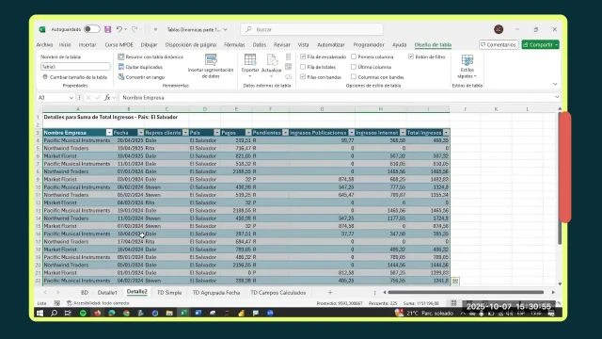602x339 pixels.
Task: Open the País column filter dropdown
Action: pos(217,133)
